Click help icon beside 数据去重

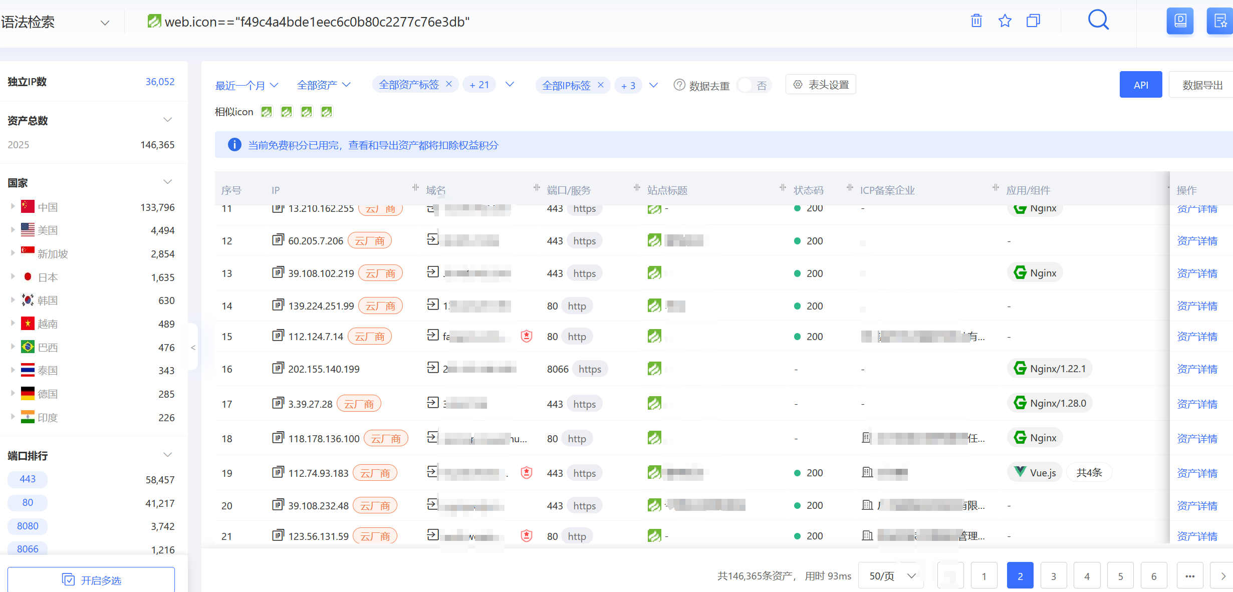coord(679,85)
